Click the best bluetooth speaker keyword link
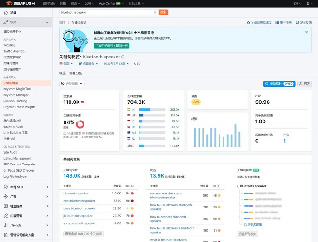The height and width of the screenshot is (242, 318). tap(79, 201)
